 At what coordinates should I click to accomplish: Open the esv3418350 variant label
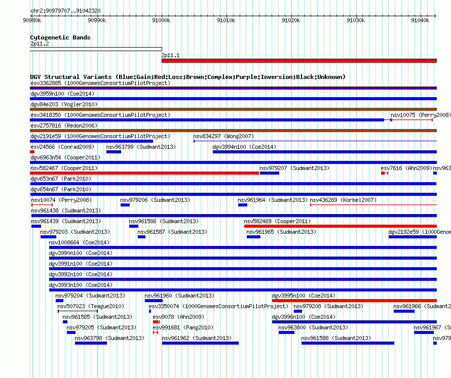(100, 115)
